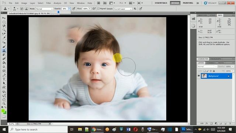Viewport: 236px width, 133px height.
Task: Click the Background layer thumbnail
Action: [204, 76]
